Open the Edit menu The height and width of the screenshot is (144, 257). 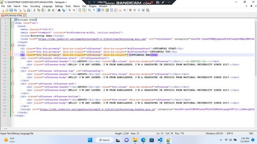point(9,6)
